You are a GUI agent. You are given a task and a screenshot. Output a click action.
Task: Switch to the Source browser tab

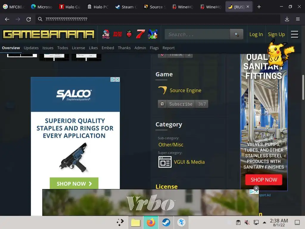click(x=155, y=7)
